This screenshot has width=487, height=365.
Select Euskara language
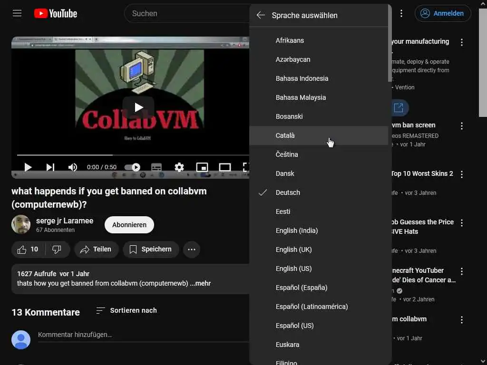pyautogui.click(x=319, y=345)
